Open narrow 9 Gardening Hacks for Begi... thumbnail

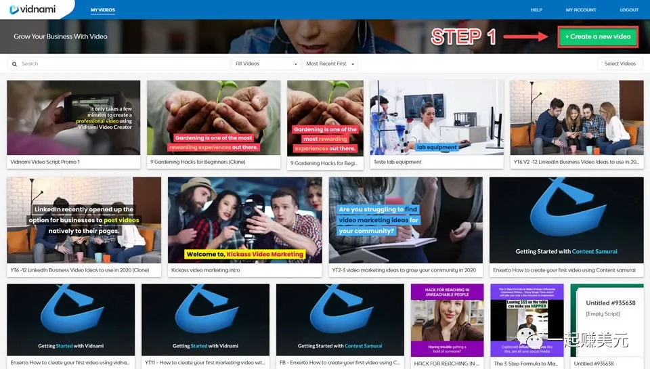click(325, 118)
